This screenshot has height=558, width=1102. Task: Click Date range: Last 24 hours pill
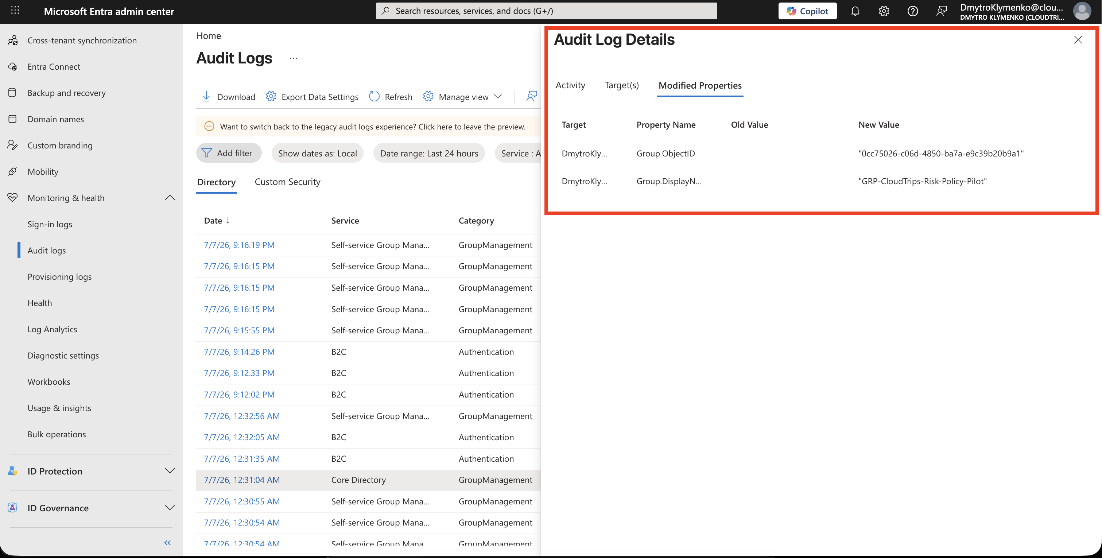tap(429, 153)
